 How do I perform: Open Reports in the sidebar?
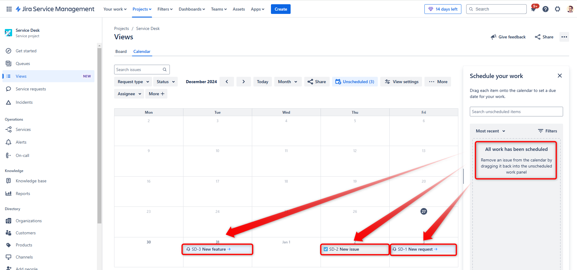(x=48, y=194)
